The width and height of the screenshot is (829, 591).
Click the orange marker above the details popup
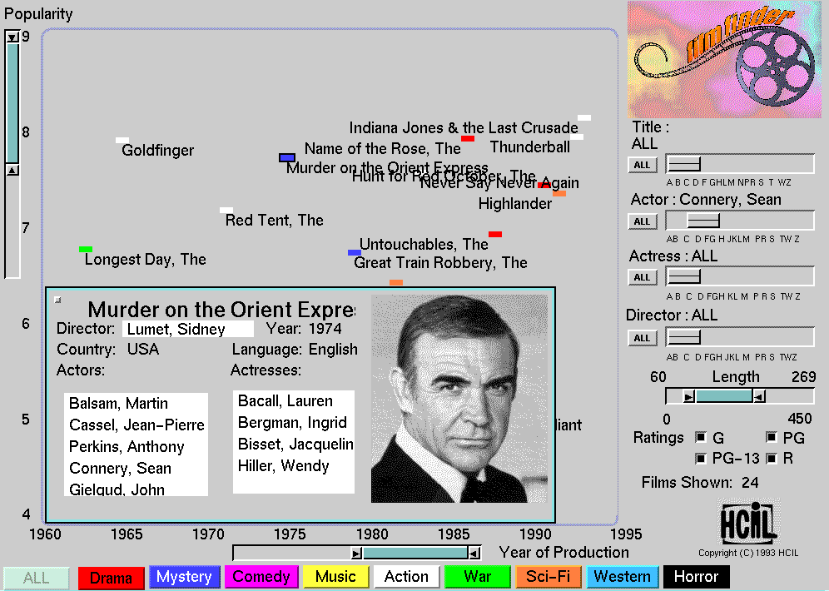coord(396,283)
